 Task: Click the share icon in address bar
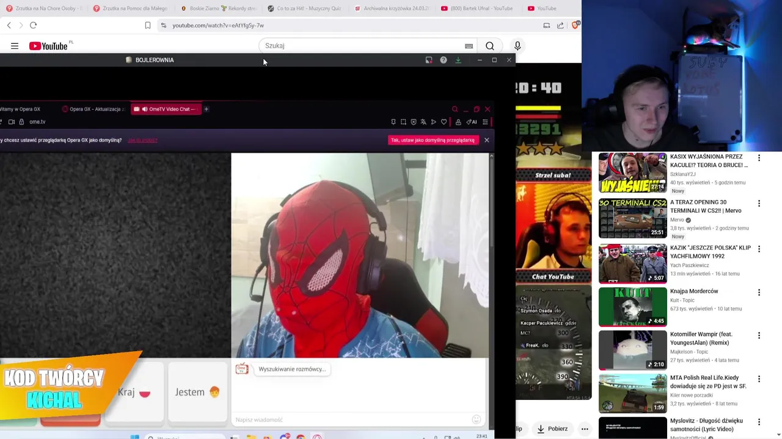(x=560, y=26)
